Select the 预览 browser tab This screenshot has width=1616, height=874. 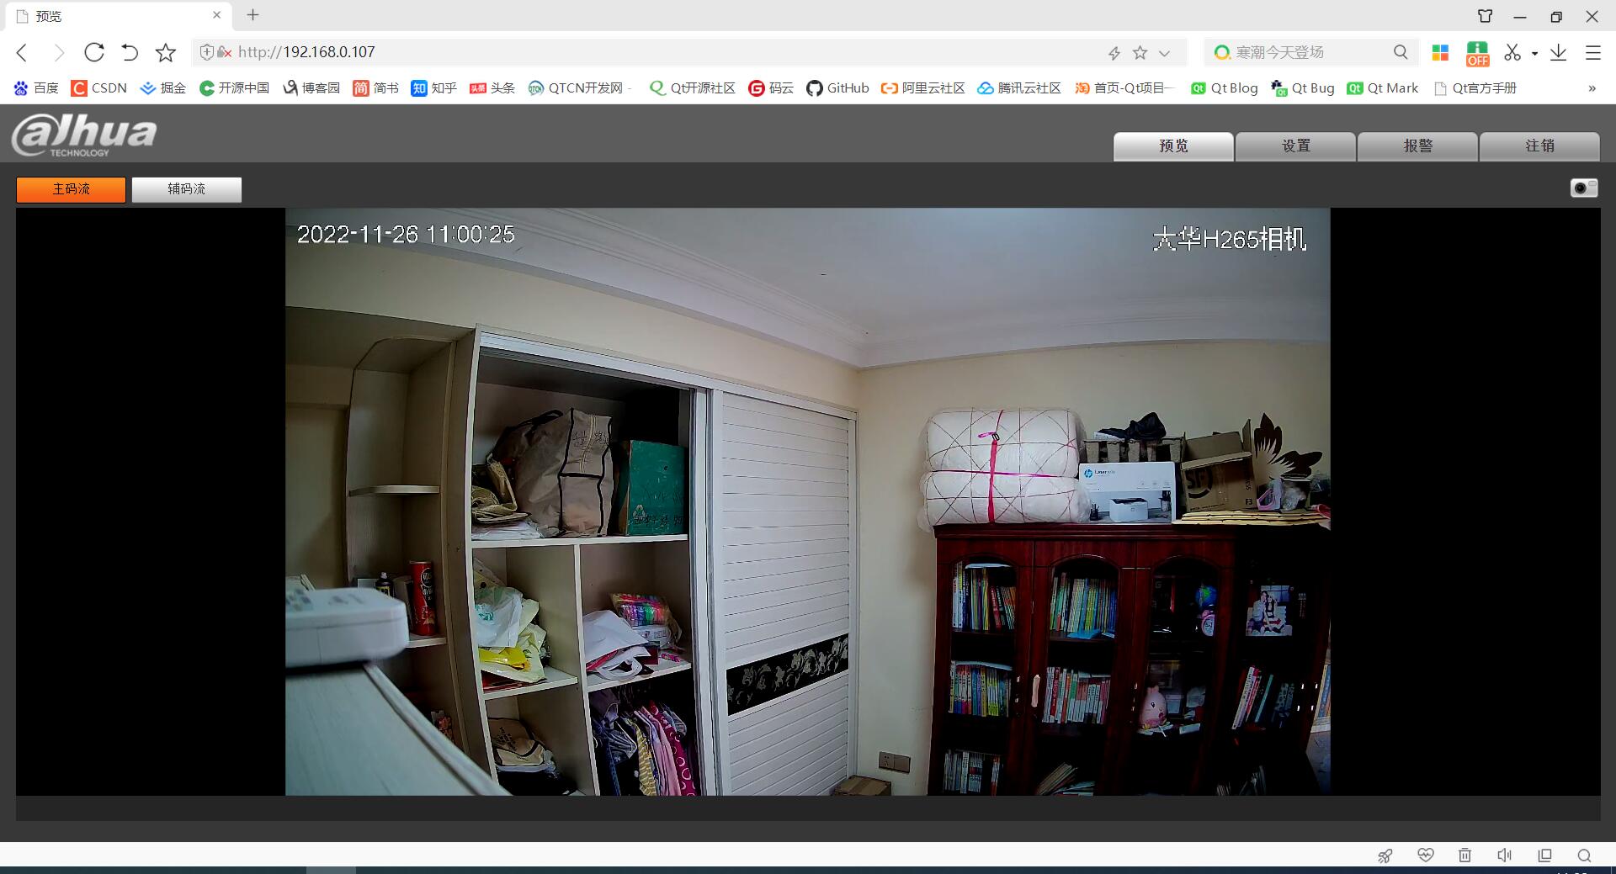click(x=118, y=16)
